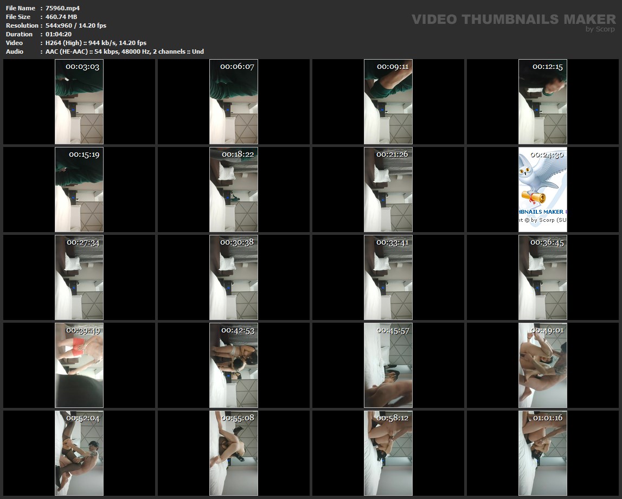This screenshot has height=499, width=622.
Task: Click the thumbnail at timestamp 00:03:03
Action: click(79, 101)
